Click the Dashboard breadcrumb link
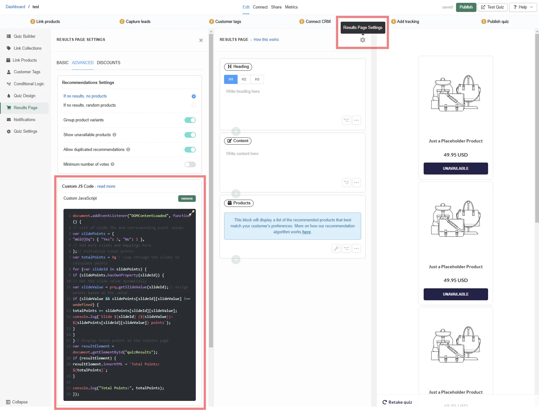 point(15,7)
